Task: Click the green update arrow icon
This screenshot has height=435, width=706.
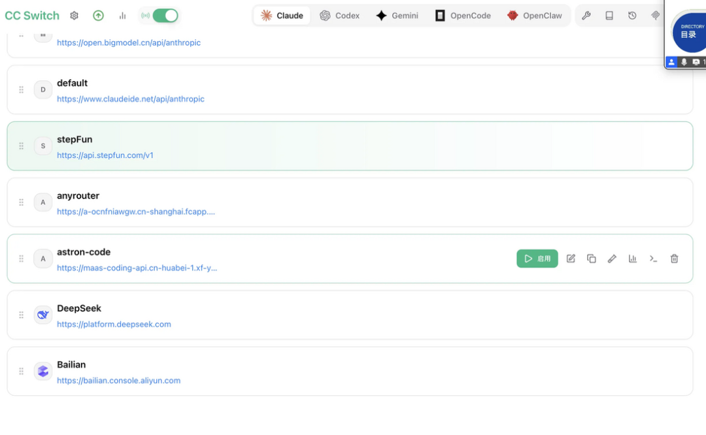Action: click(98, 16)
